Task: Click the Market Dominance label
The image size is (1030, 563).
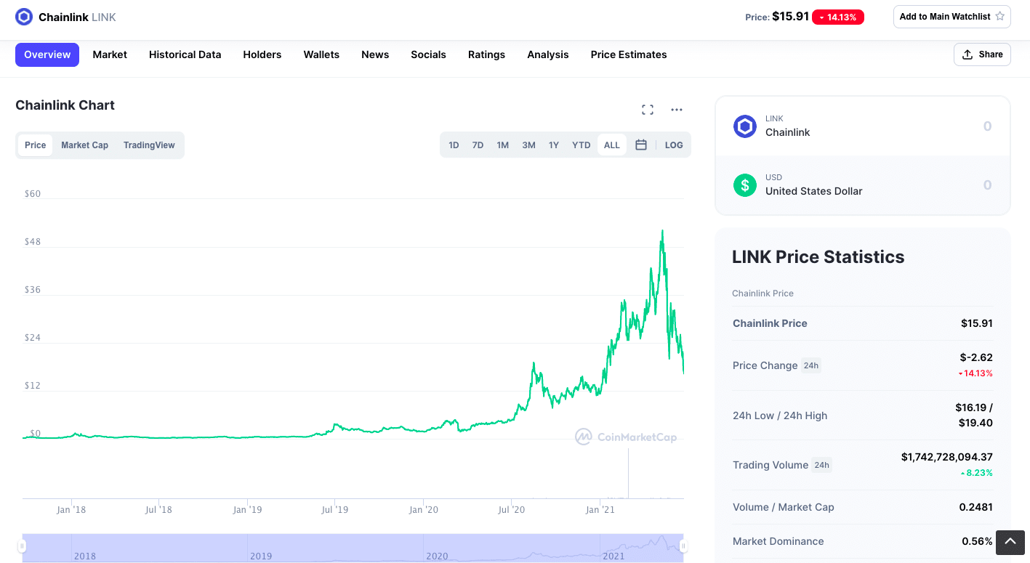Action: tap(778, 541)
